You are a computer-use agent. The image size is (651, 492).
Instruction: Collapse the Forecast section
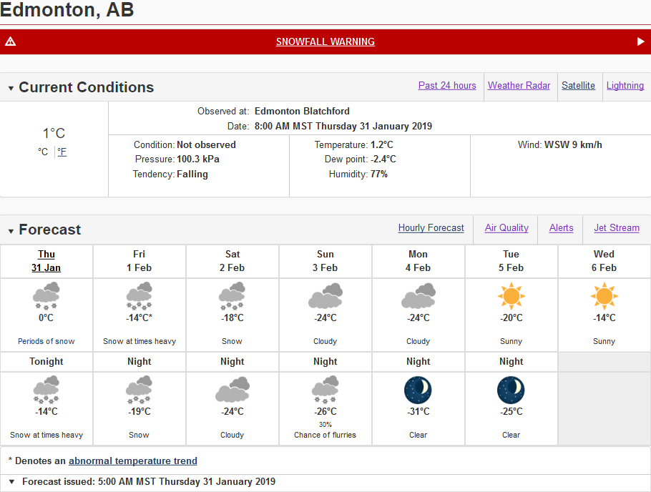click(x=11, y=231)
